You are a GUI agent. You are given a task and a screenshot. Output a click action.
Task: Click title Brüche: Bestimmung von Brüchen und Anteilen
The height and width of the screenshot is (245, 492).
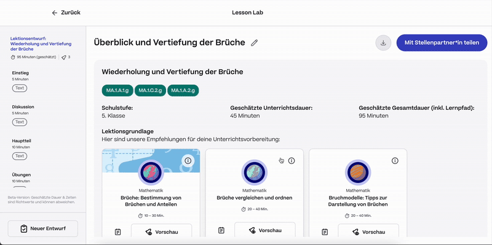[x=151, y=201]
